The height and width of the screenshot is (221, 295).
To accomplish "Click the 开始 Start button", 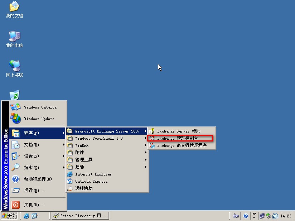I will (x=9, y=216).
